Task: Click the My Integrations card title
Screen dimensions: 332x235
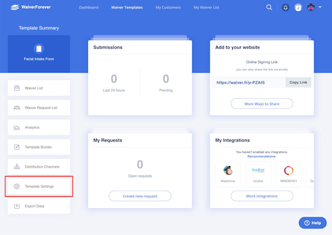Action: pos(232,140)
